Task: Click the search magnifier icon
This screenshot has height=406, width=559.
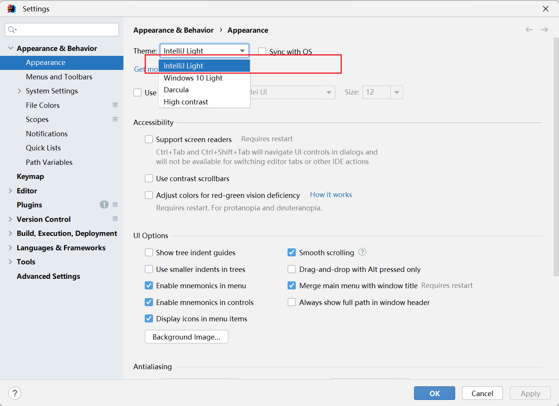Action: click(x=12, y=30)
